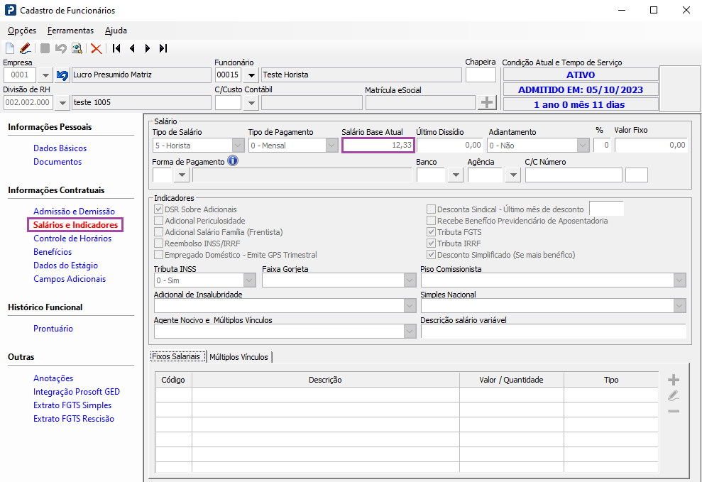Screen dimensions: 702x482
Task: Enable Adicional Periculosidade checkbox
Action: click(158, 221)
